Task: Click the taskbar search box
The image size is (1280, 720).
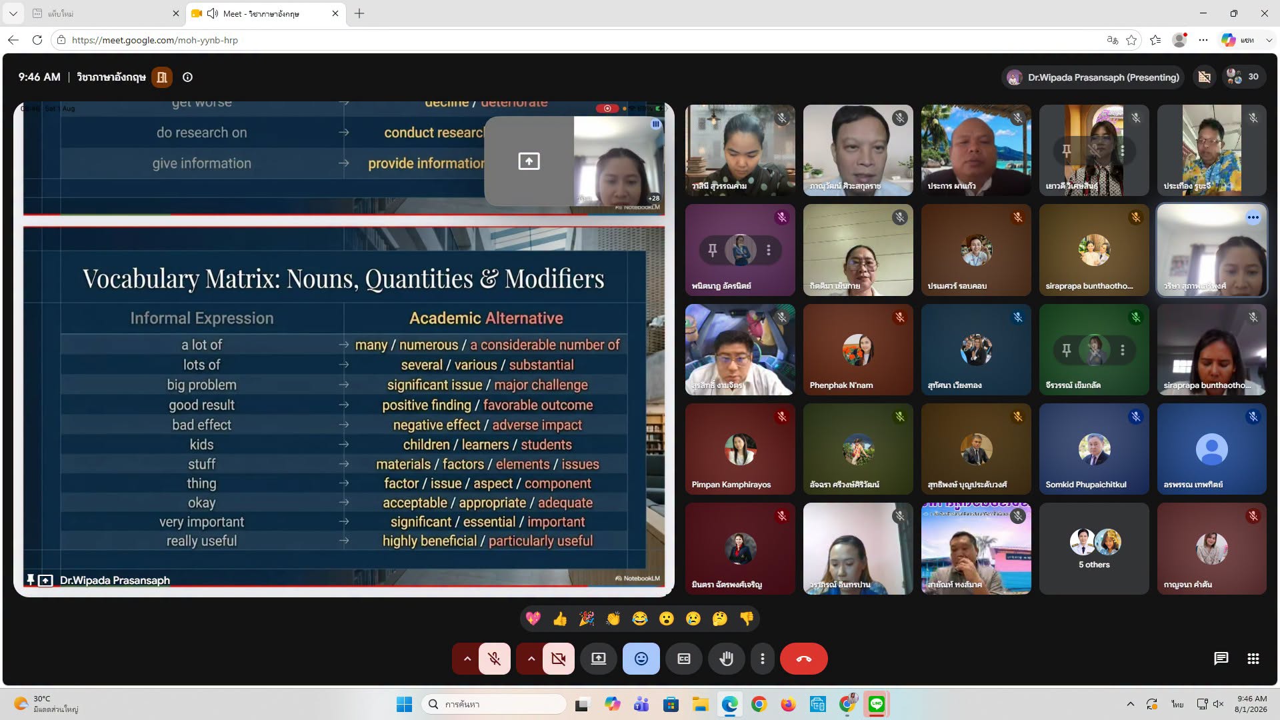Action: click(x=494, y=704)
